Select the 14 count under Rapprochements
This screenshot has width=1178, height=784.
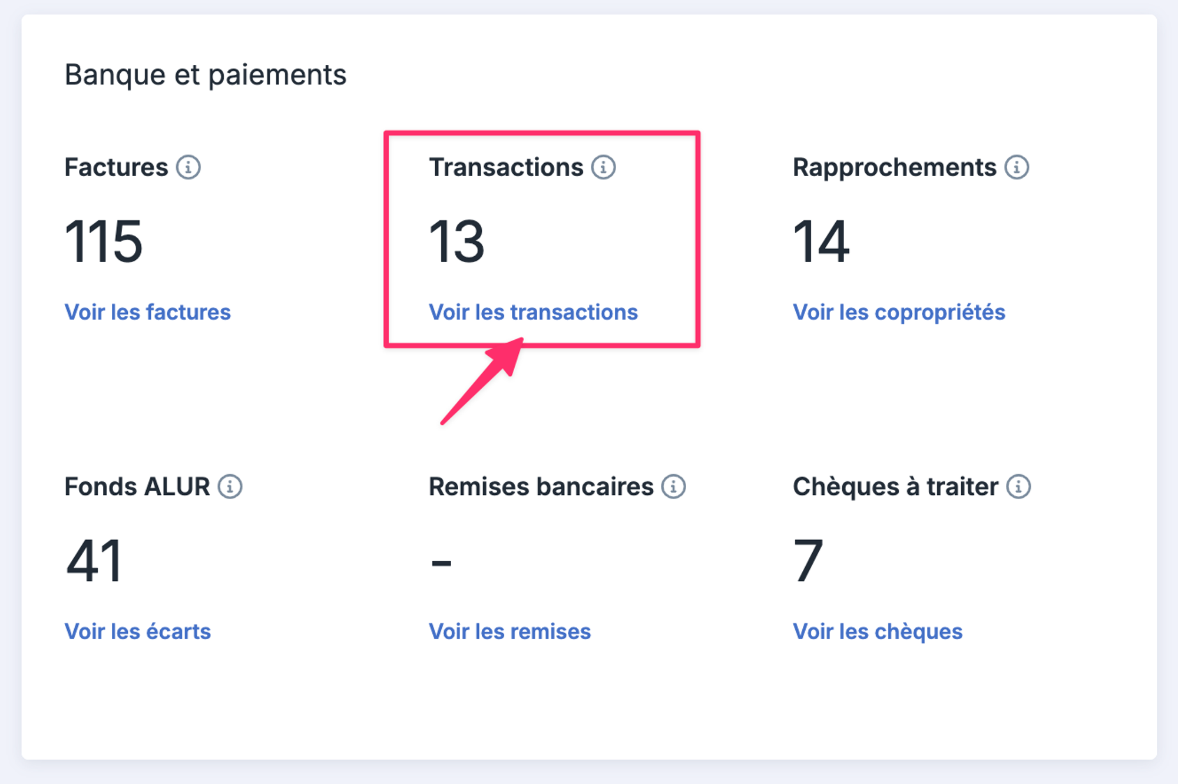coord(821,242)
